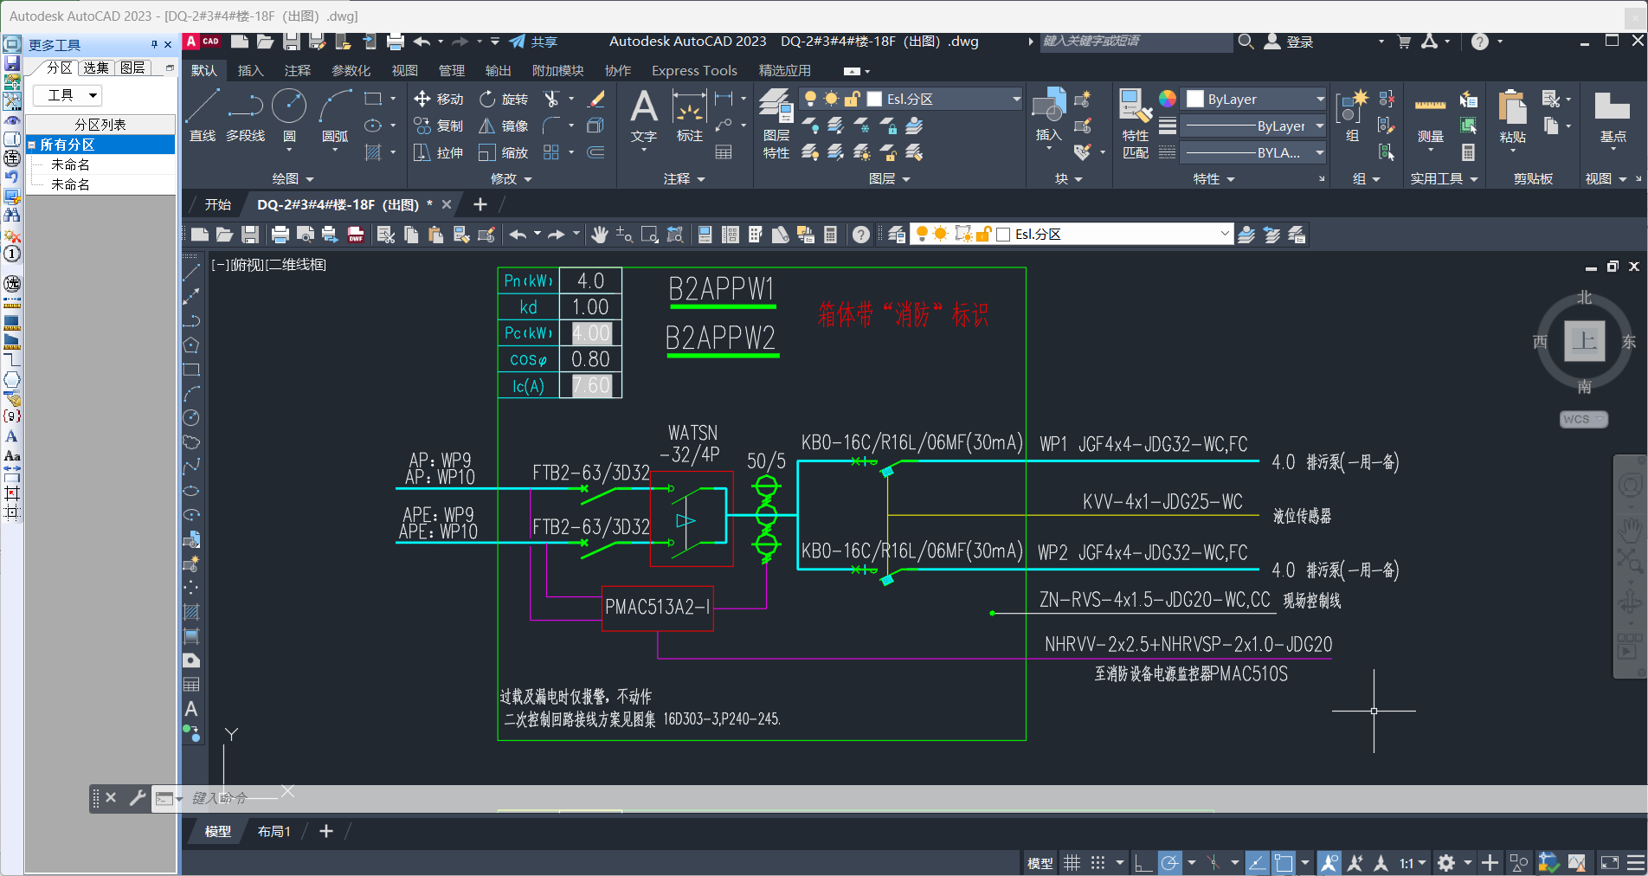Click the Stretch (拉伸) tool
The height and width of the screenshot is (876, 1648).
point(439,153)
